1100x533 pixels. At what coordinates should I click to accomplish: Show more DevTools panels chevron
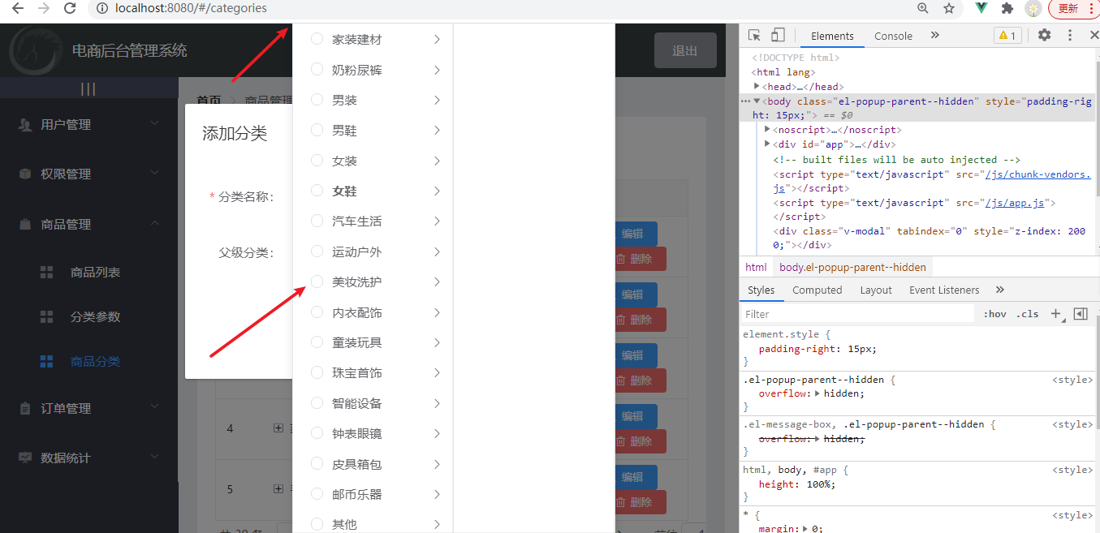click(934, 35)
